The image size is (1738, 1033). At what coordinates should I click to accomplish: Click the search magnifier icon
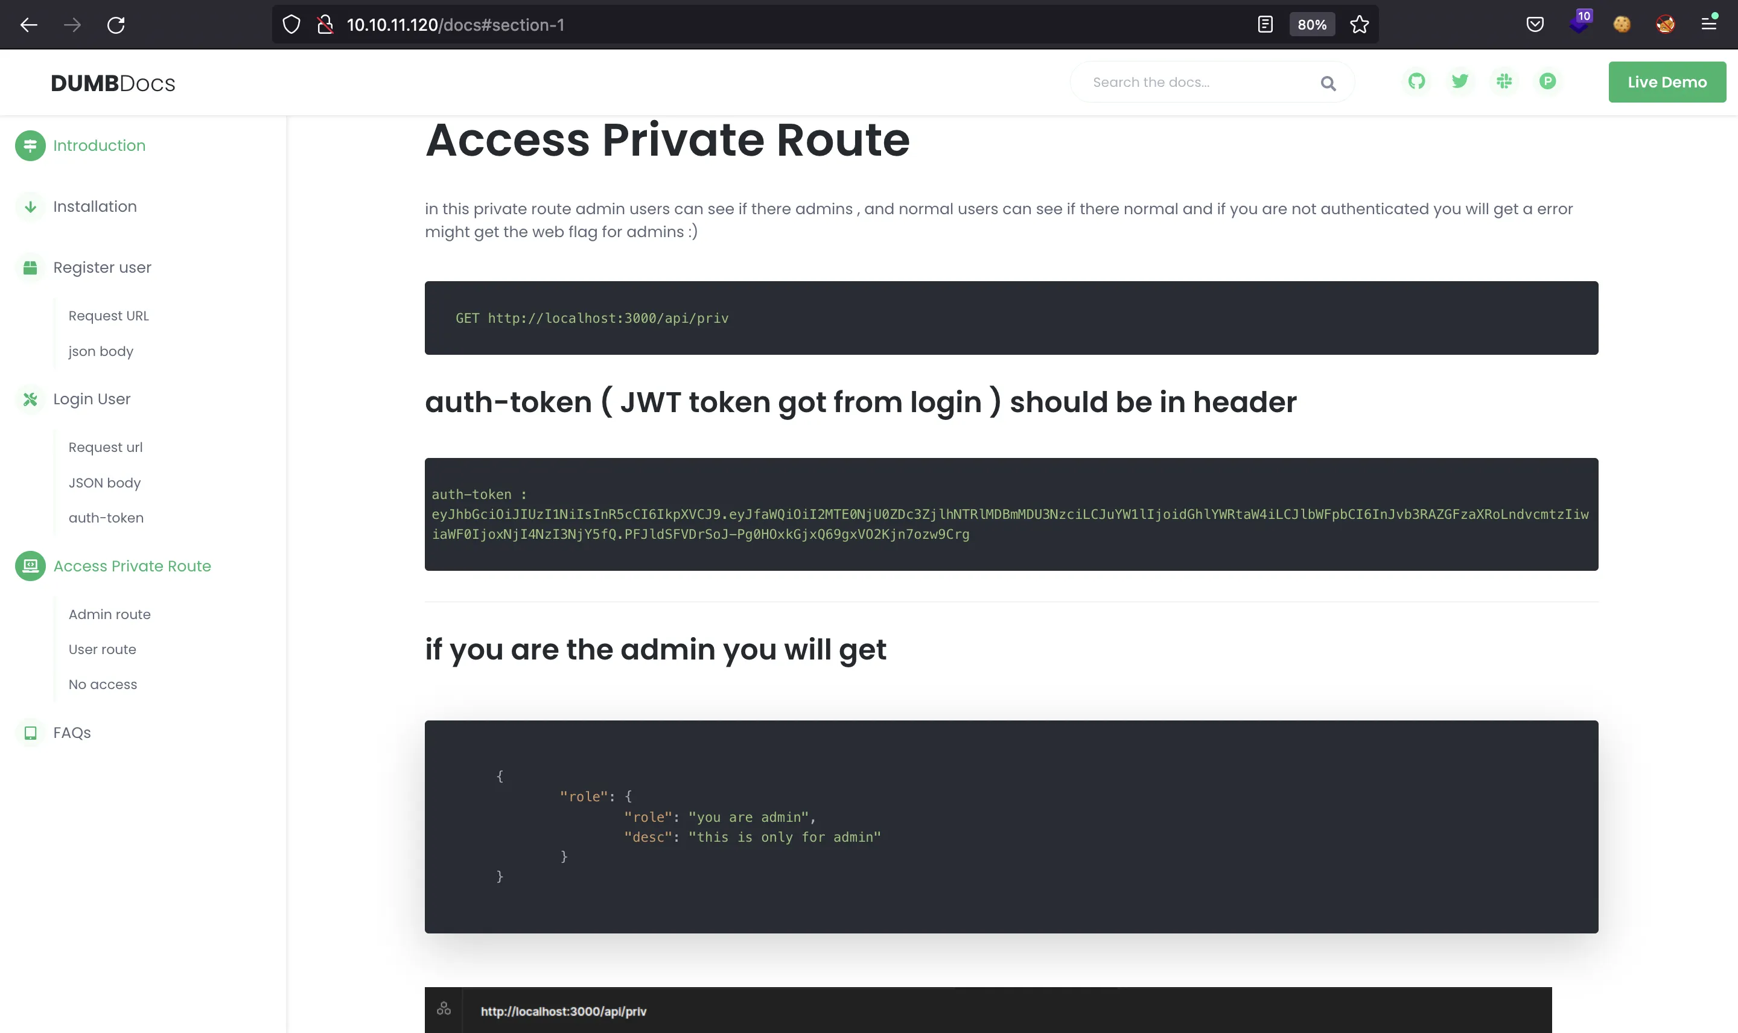coord(1328,83)
